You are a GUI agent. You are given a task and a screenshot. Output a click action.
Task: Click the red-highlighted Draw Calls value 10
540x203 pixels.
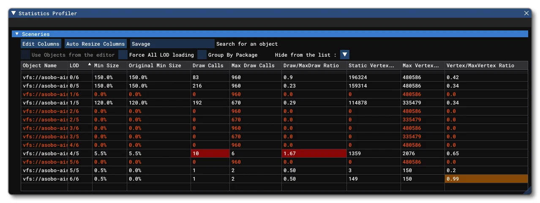pyautogui.click(x=210, y=154)
